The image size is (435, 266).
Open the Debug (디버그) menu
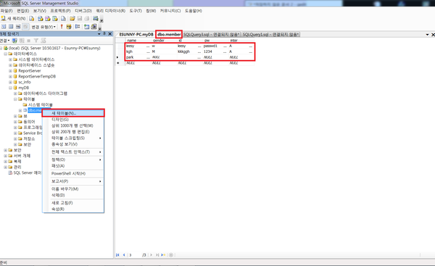tap(83, 11)
